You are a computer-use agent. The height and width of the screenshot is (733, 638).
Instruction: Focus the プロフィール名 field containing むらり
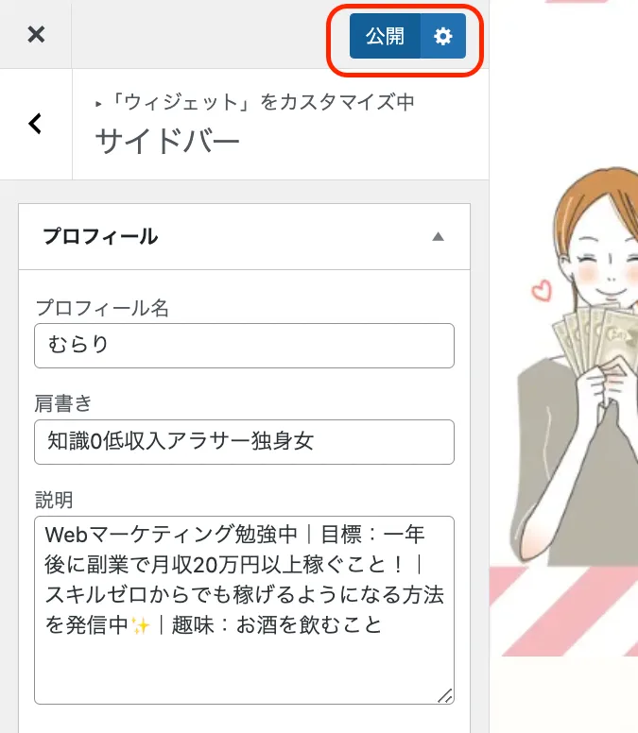[x=244, y=346]
